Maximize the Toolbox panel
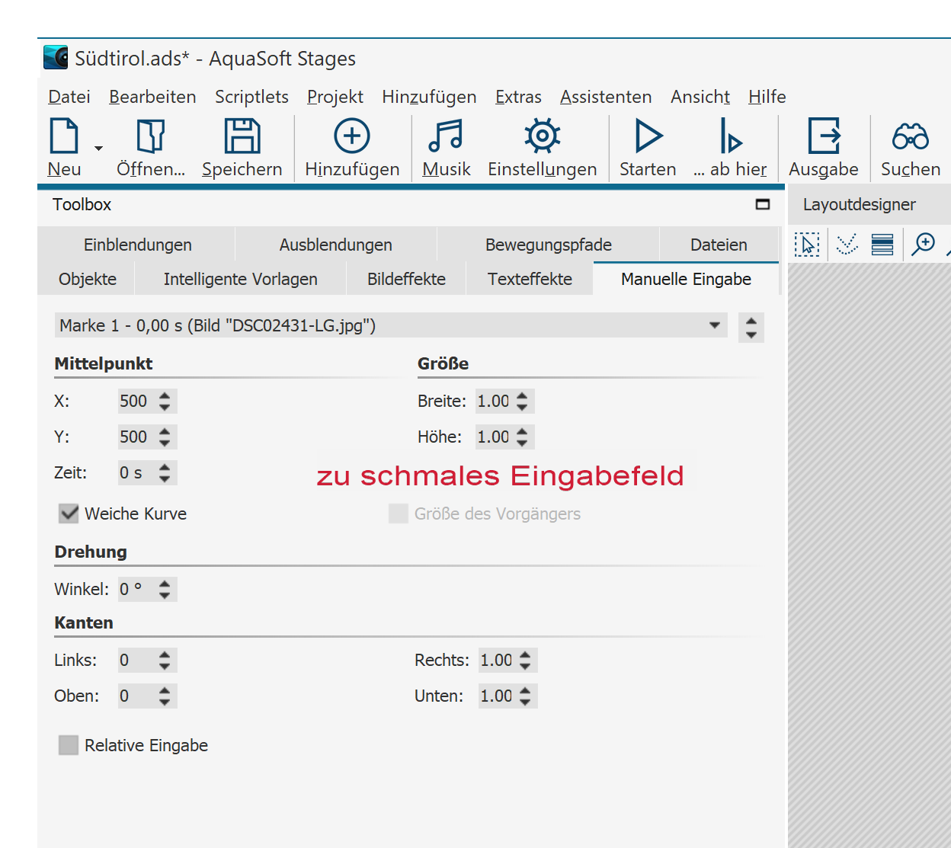This screenshot has width=951, height=848. [x=763, y=204]
